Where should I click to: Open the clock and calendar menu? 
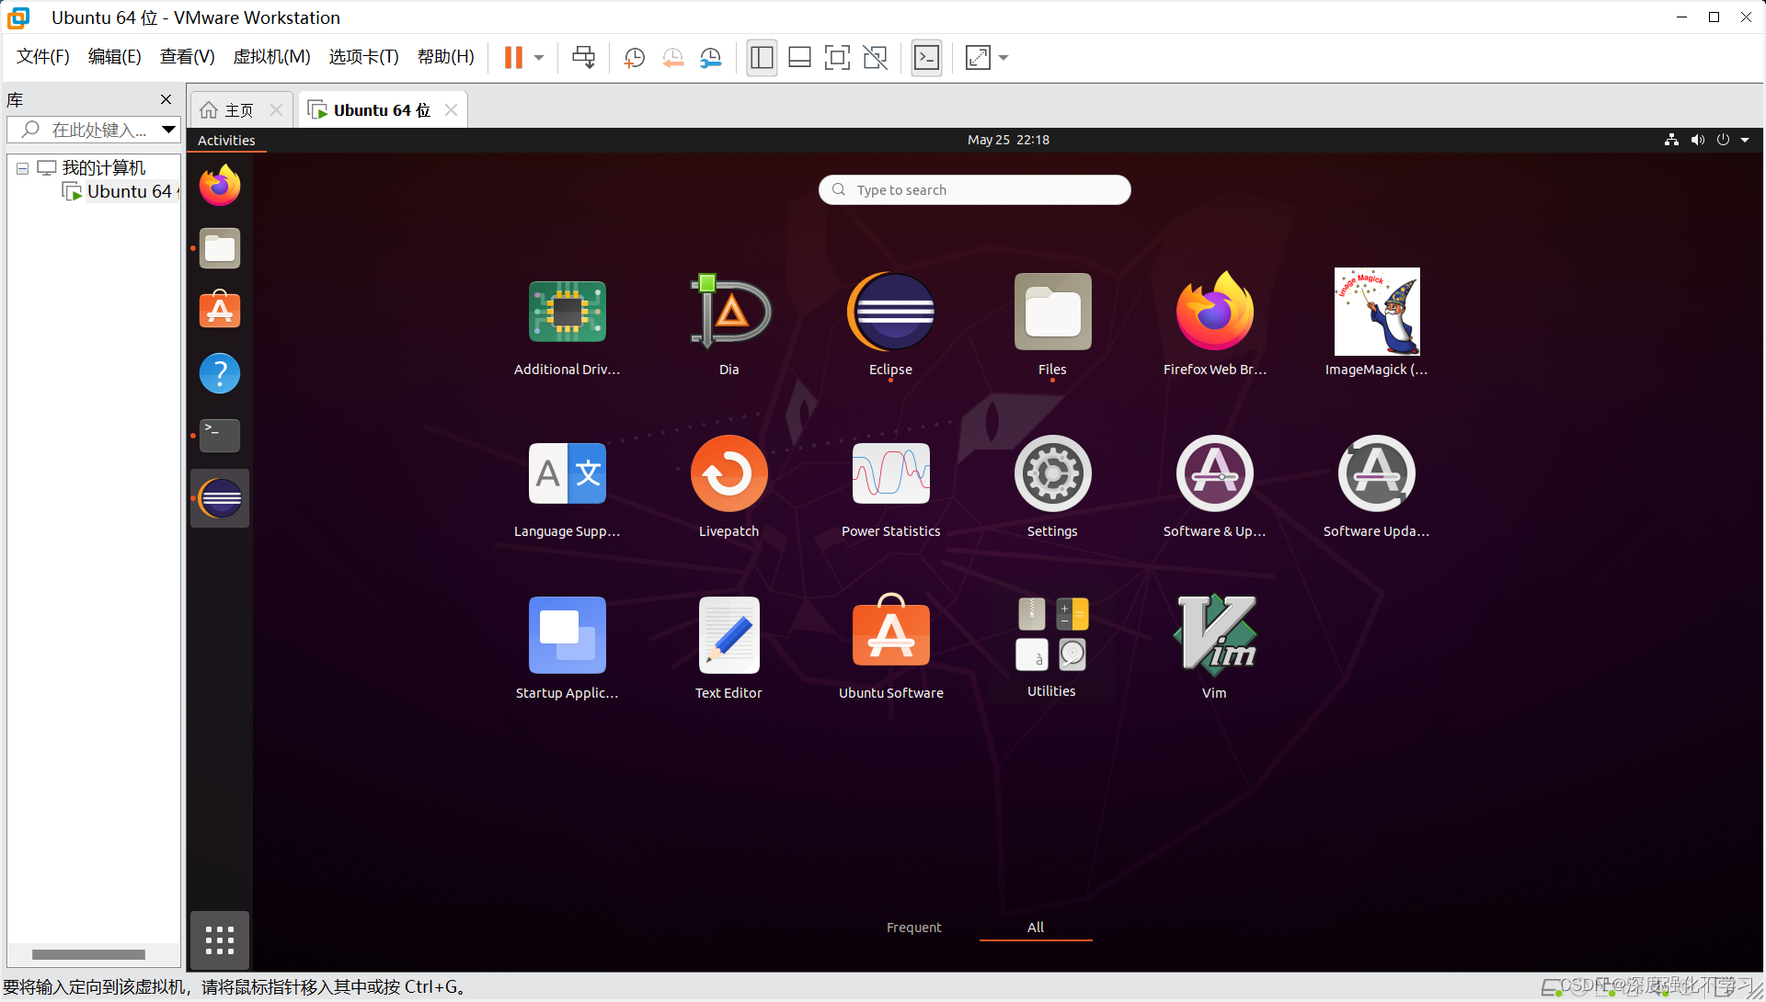coord(1008,140)
